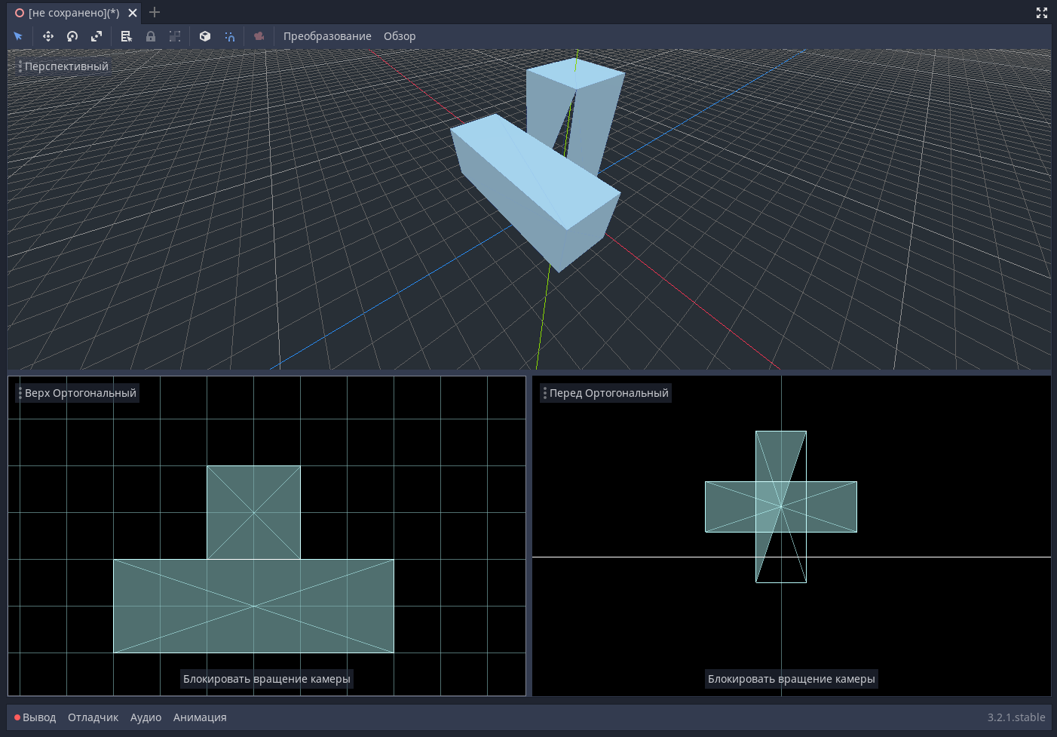The height and width of the screenshot is (737, 1057).
Task: Open the Анимация bottom panel
Action: click(x=200, y=717)
